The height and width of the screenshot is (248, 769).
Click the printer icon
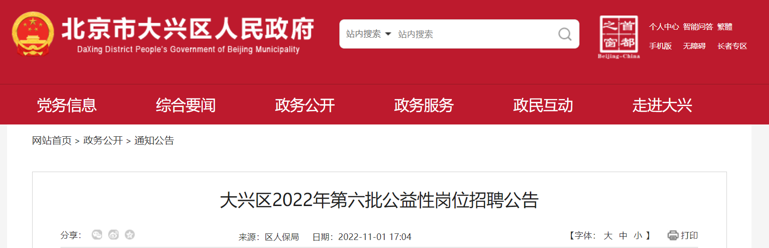[x=673, y=235]
